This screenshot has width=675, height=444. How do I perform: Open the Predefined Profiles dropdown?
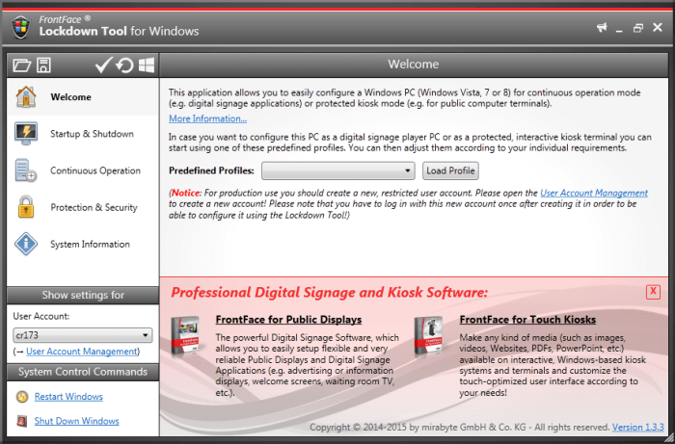point(337,170)
